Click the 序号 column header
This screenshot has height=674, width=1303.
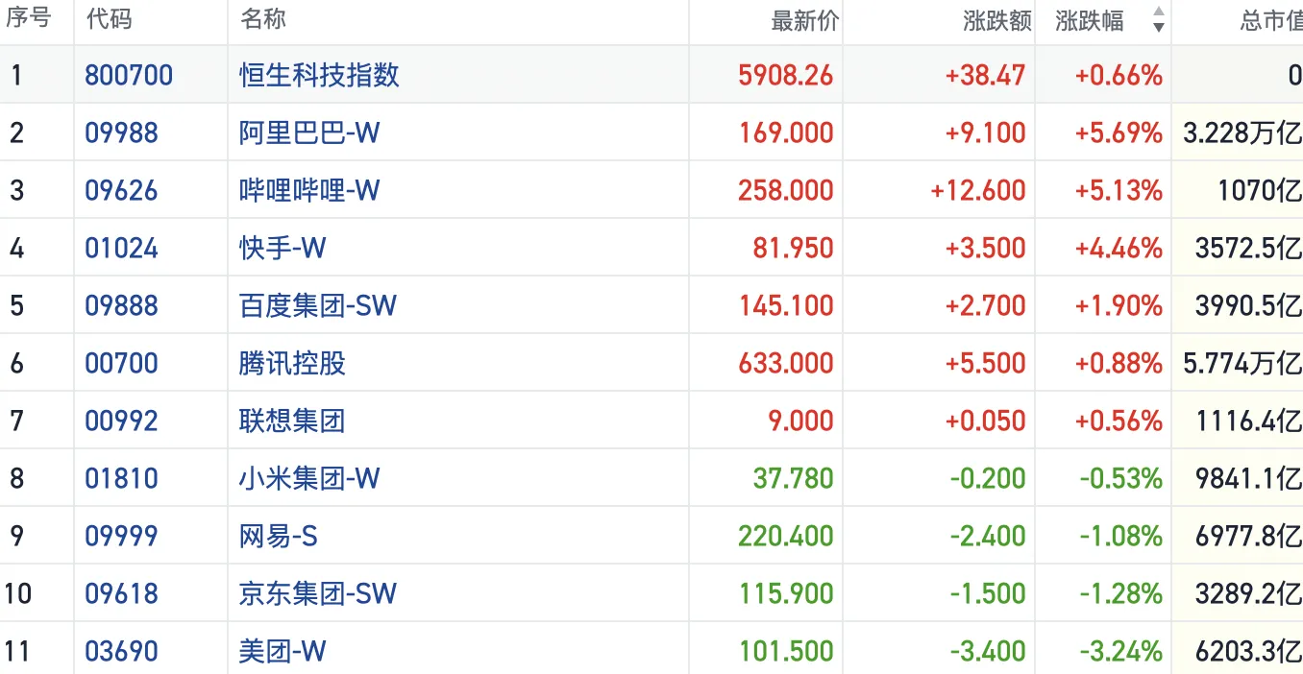click(28, 19)
